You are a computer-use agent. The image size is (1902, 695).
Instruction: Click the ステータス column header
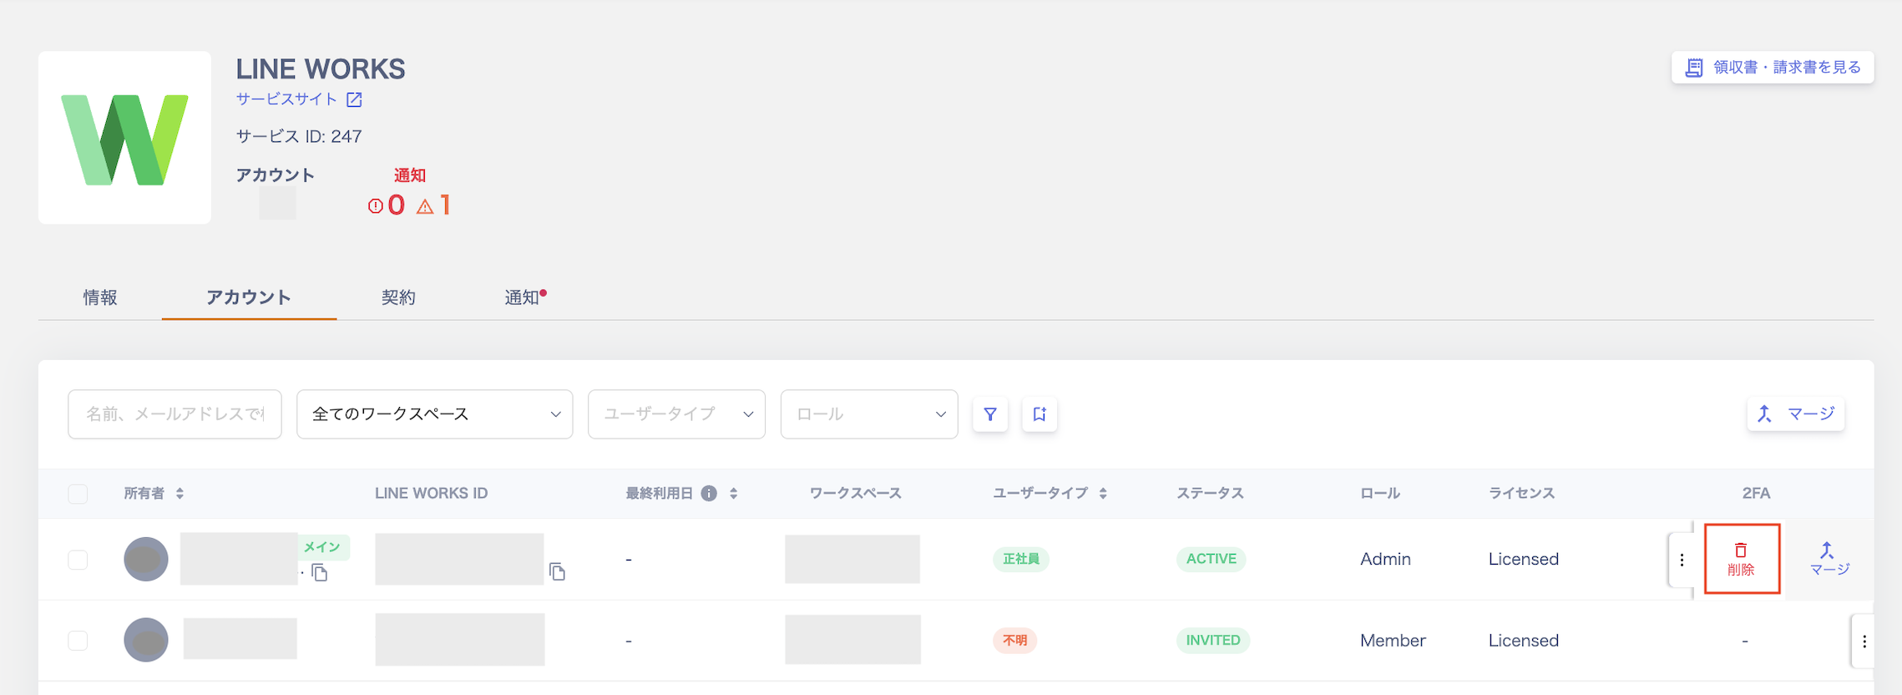pyautogui.click(x=1210, y=494)
